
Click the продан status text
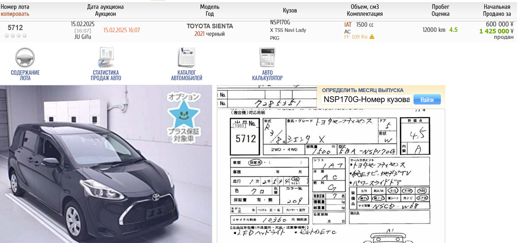(x=504, y=37)
